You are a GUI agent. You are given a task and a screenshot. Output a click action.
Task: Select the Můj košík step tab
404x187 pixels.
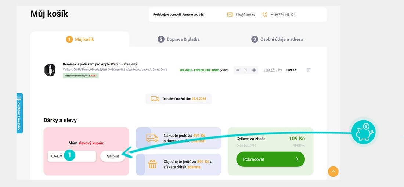pyautogui.click(x=80, y=39)
